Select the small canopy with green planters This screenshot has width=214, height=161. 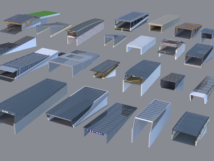105,69
